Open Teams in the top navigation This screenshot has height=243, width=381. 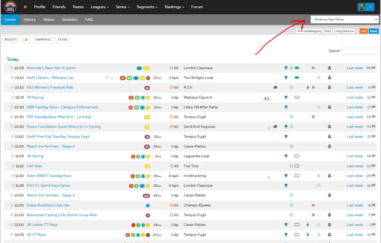click(x=78, y=7)
